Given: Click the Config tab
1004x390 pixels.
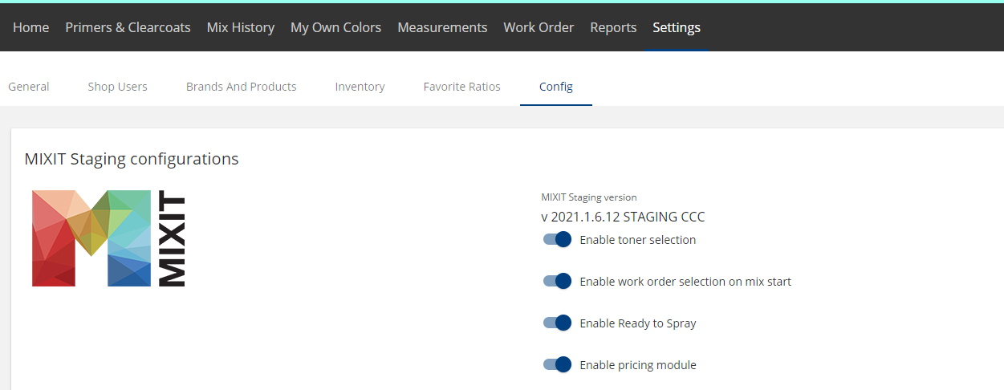Looking at the screenshot, I should click(x=556, y=87).
